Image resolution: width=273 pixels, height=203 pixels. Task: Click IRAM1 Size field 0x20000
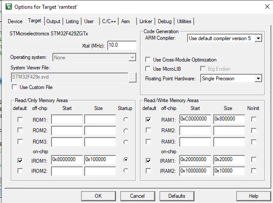(x=229, y=159)
